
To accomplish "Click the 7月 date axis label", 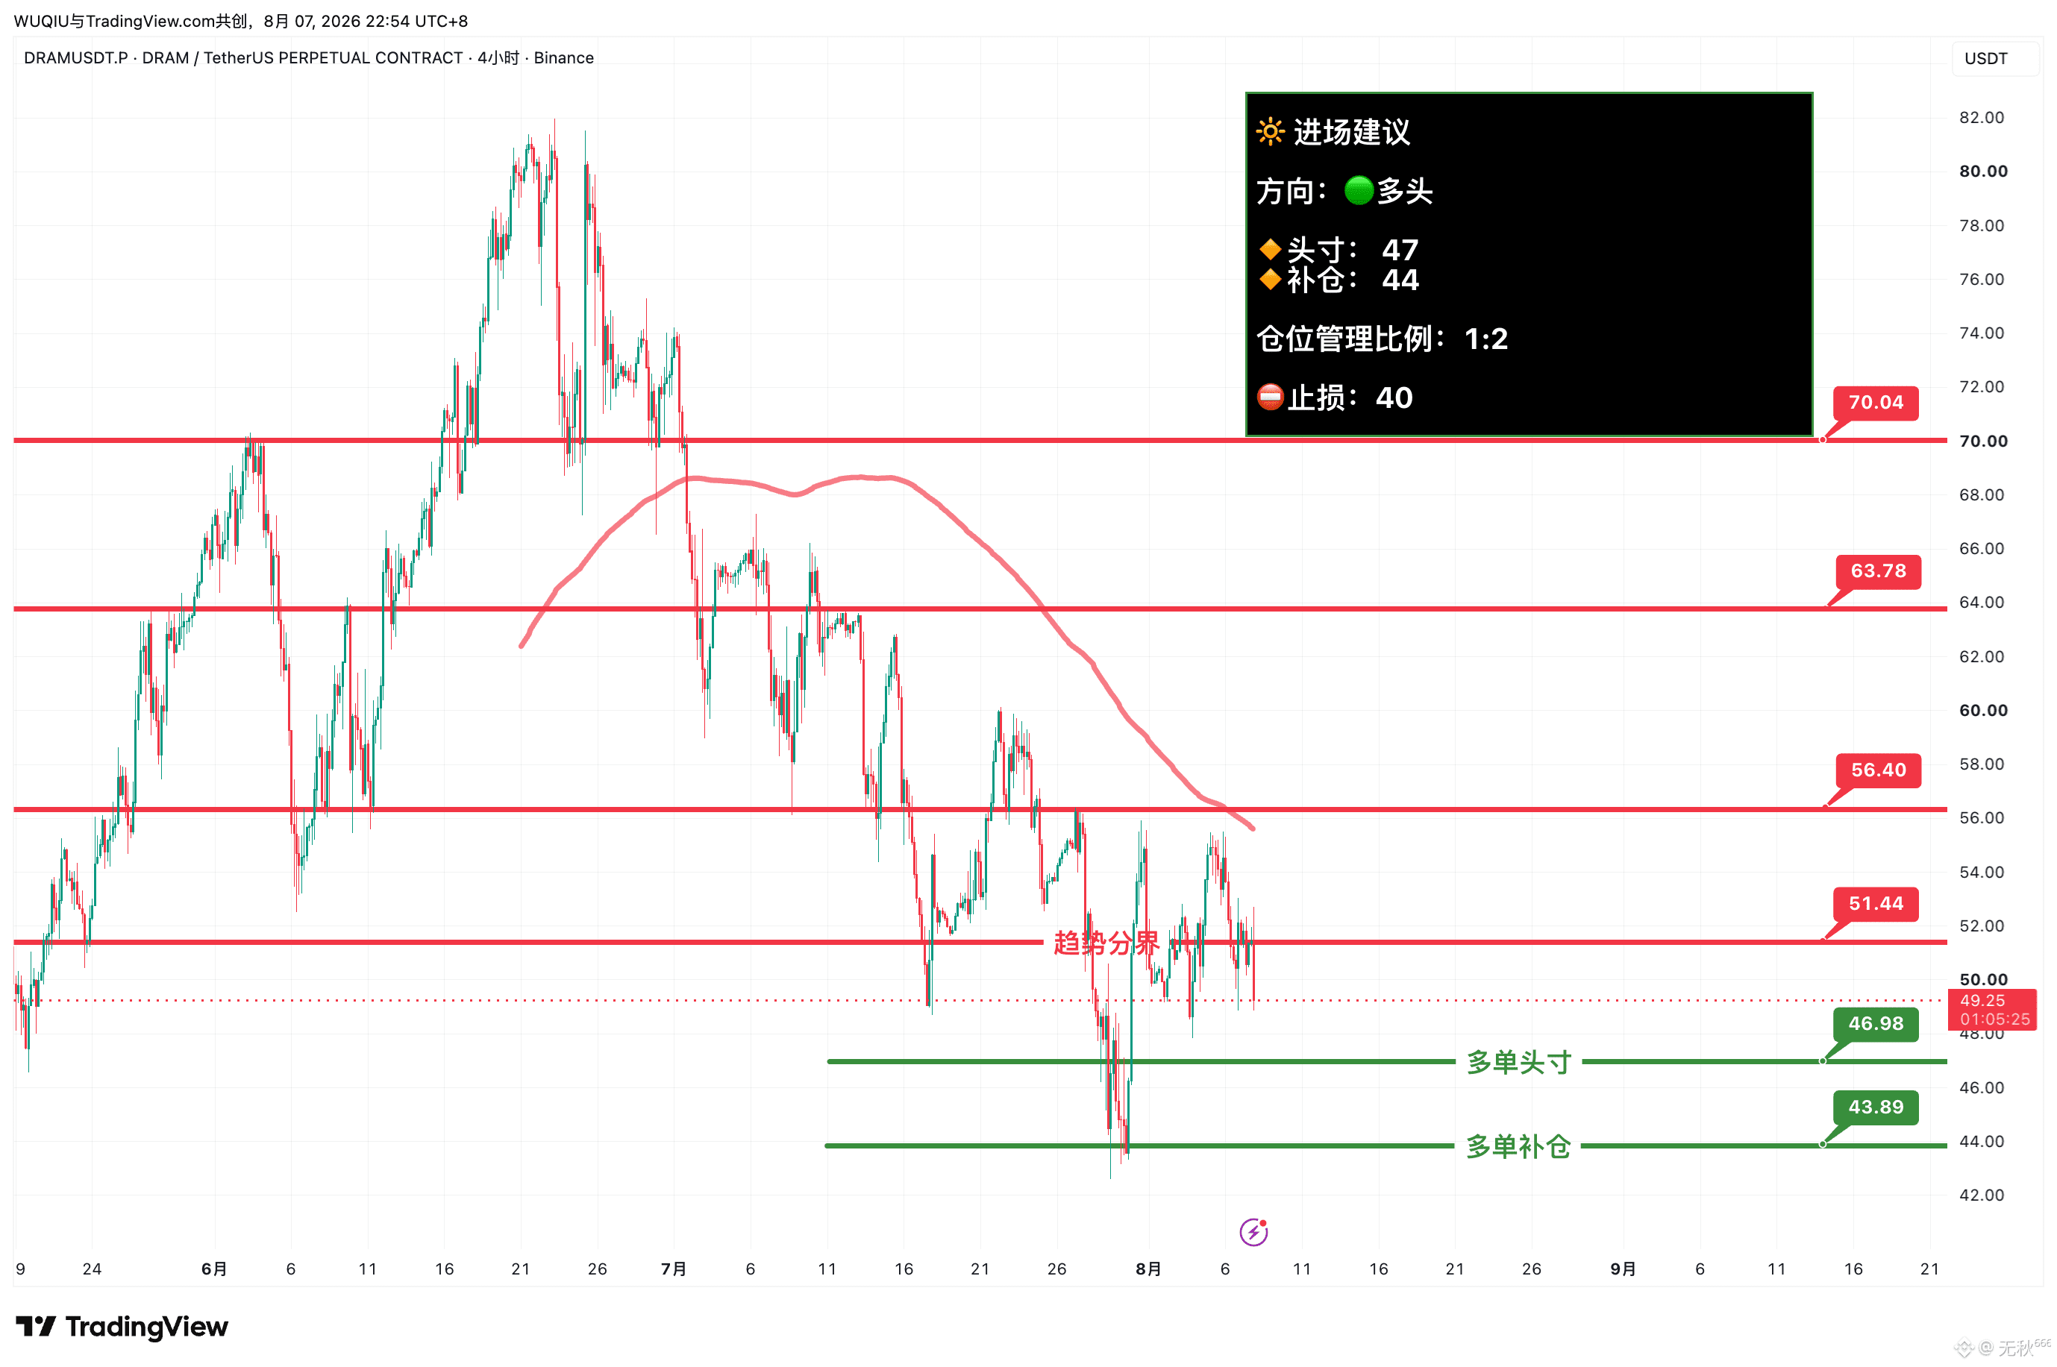I will tap(673, 1269).
